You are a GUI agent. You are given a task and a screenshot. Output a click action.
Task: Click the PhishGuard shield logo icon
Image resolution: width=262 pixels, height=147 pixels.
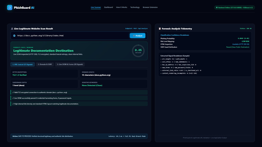10,7
